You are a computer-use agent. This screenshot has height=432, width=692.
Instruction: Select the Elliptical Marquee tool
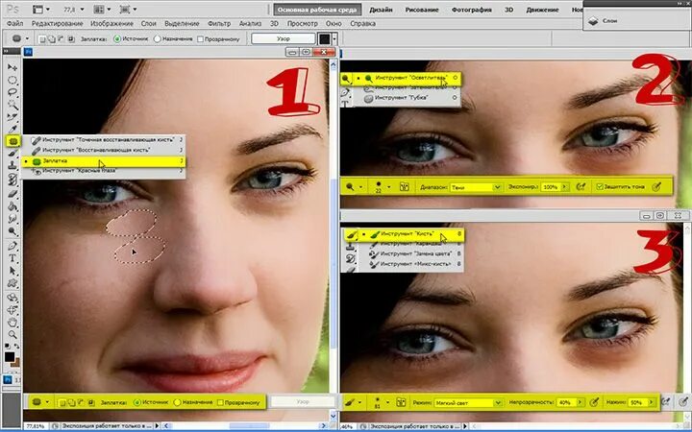pyautogui.click(x=12, y=81)
